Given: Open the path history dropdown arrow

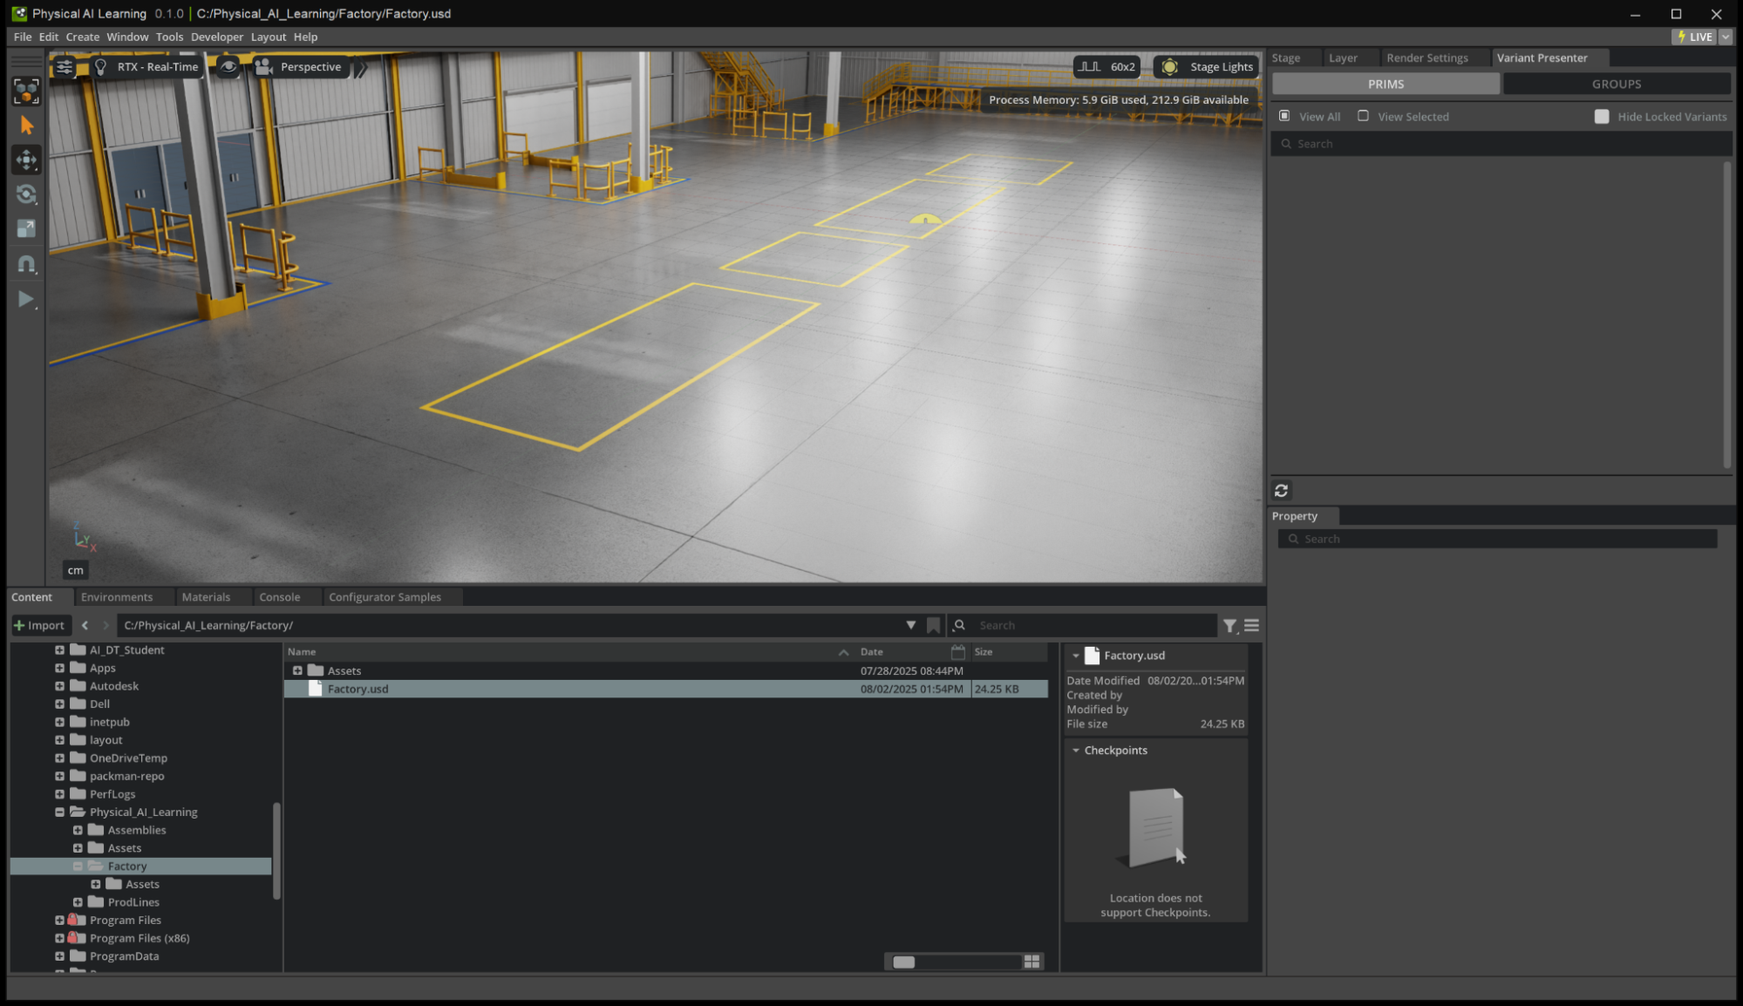Looking at the screenshot, I should [x=910, y=625].
